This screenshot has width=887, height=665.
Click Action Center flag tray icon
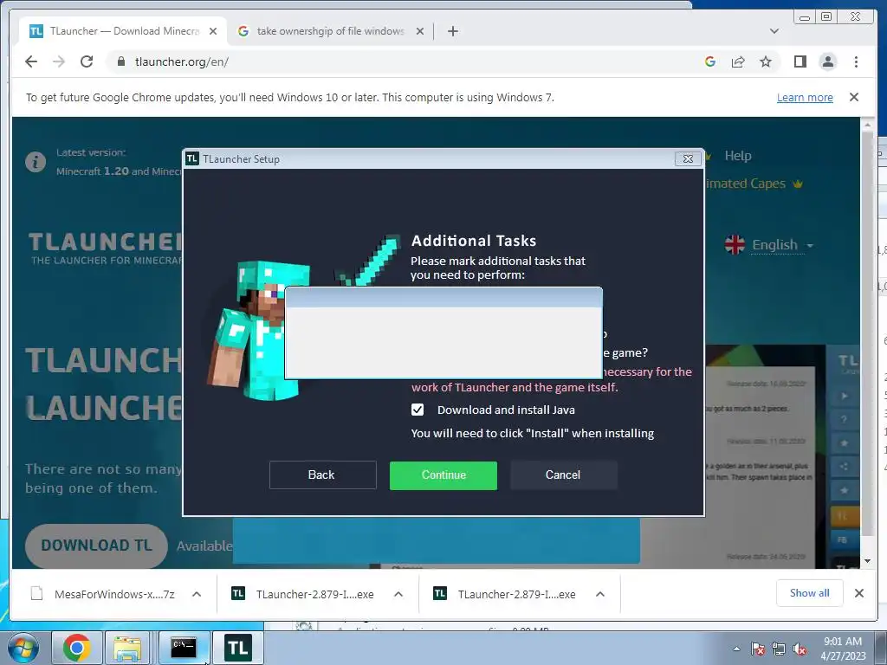[x=758, y=649]
